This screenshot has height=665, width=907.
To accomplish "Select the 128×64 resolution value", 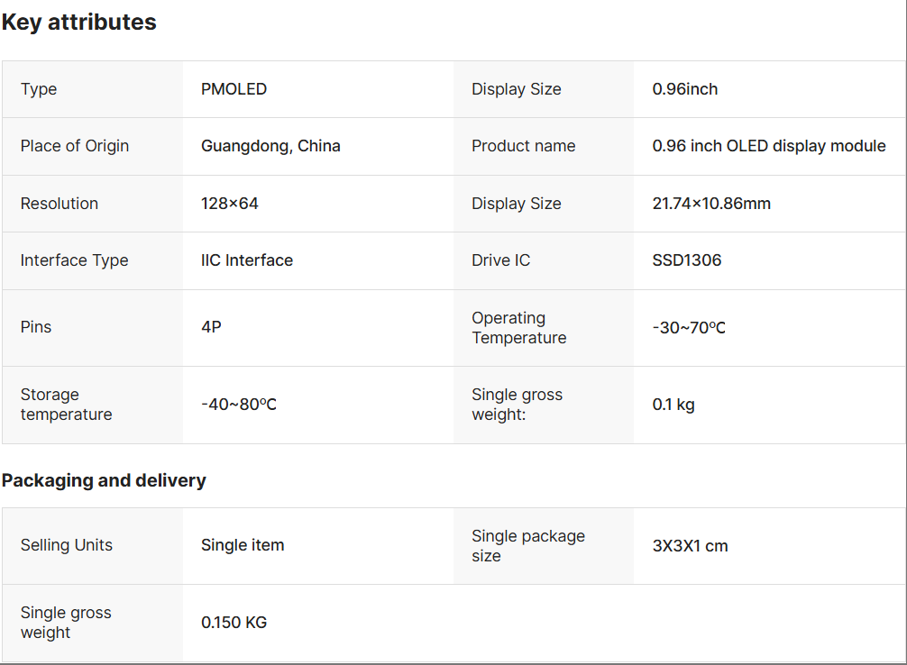I will (x=229, y=204).
